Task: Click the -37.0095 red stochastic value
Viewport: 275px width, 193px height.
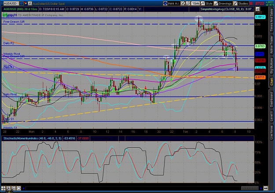Action: (83, 138)
